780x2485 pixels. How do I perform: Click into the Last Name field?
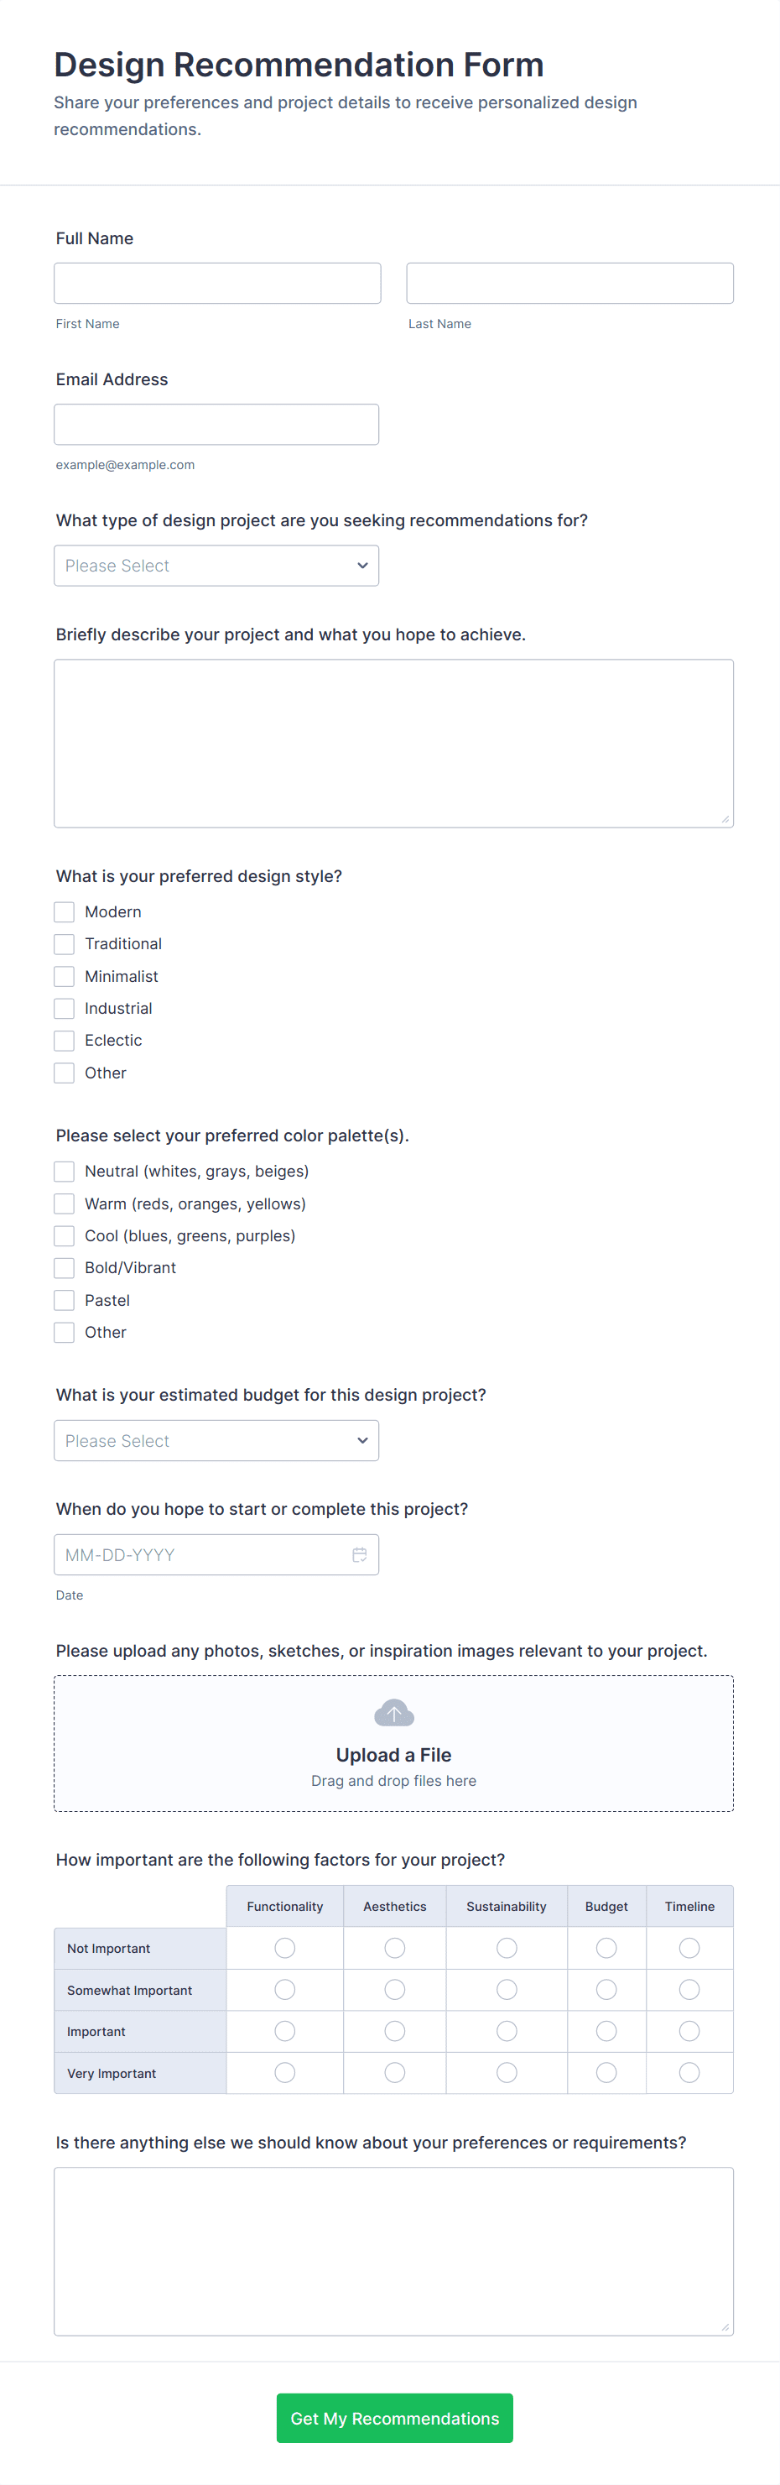[x=569, y=284]
